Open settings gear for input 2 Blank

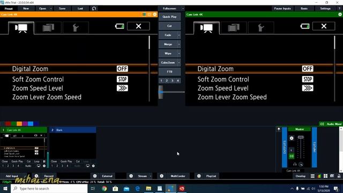click(x=93, y=166)
